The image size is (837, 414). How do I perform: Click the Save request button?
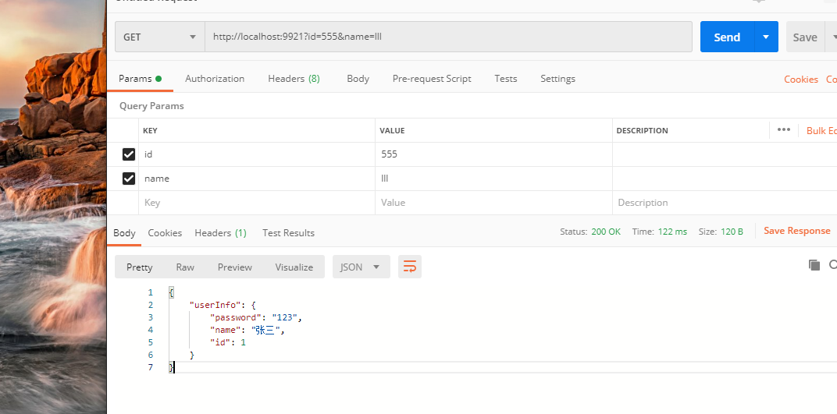click(x=805, y=37)
